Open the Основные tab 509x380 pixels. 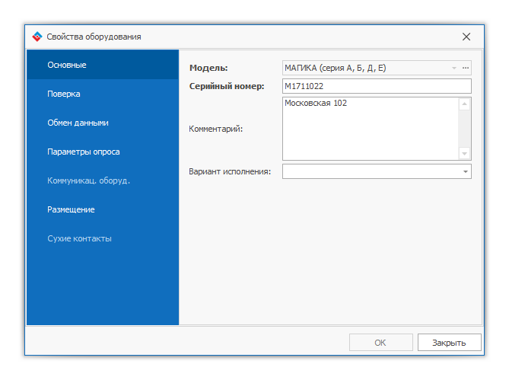pos(103,65)
